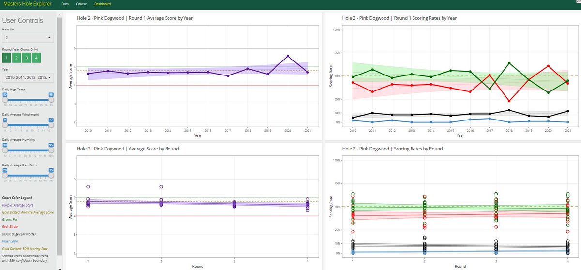The height and width of the screenshot is (270, 581).
Task: Open the Course tab
Action: 81,4
